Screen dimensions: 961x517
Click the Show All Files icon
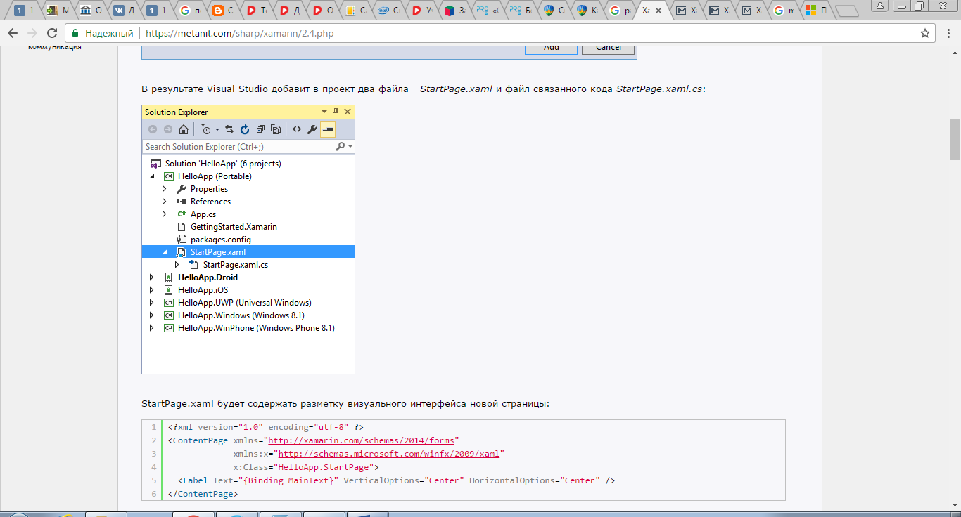pyautogui.click(x=276, y=129)
